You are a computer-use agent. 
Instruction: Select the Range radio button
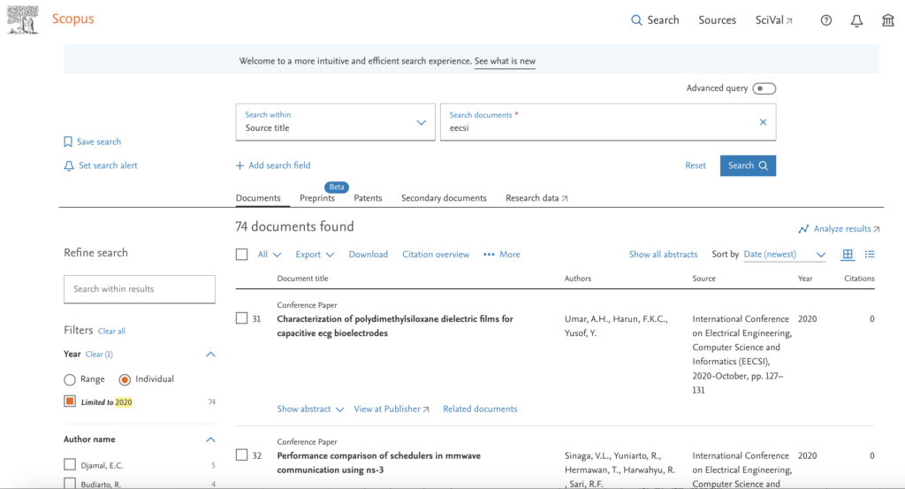pyautogui.click(x=70, y=379)
